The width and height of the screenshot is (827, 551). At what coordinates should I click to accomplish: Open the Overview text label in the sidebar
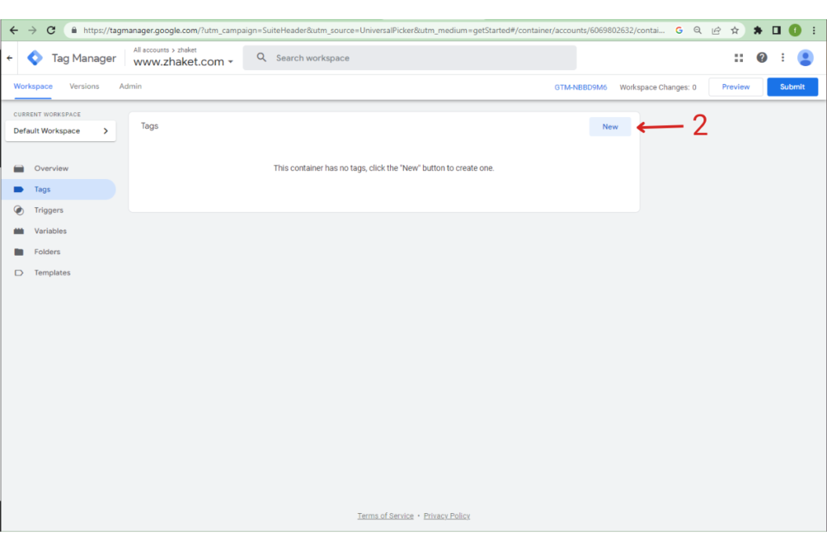pyautogui.click(x=51, y=169)
